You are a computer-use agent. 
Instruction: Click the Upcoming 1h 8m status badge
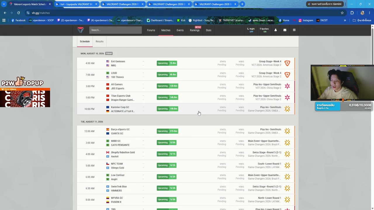[167, 63]
